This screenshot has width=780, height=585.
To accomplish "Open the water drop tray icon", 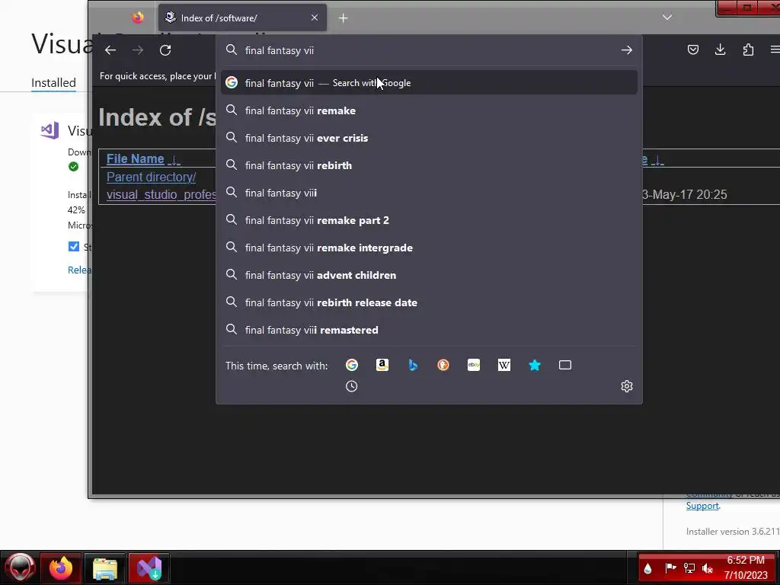I will (x=647, y=567).
